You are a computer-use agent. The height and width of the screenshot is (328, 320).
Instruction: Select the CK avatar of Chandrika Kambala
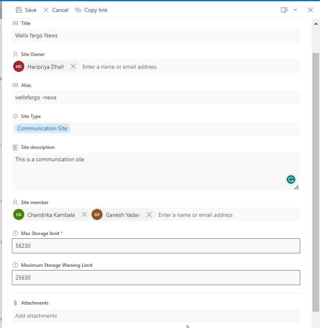click(19, 214)
